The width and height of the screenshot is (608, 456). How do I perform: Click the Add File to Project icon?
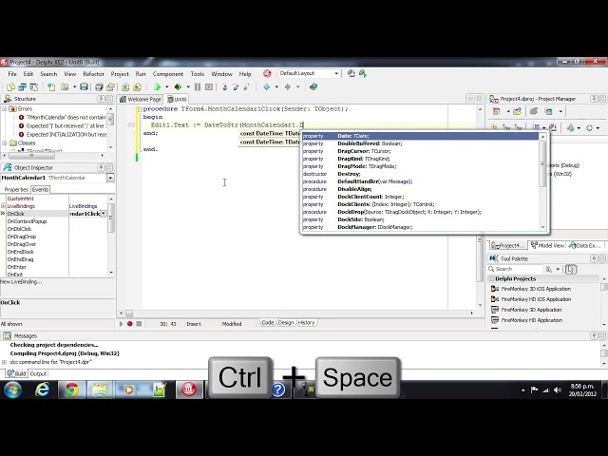pyautogui.click(x=125, y=86)
